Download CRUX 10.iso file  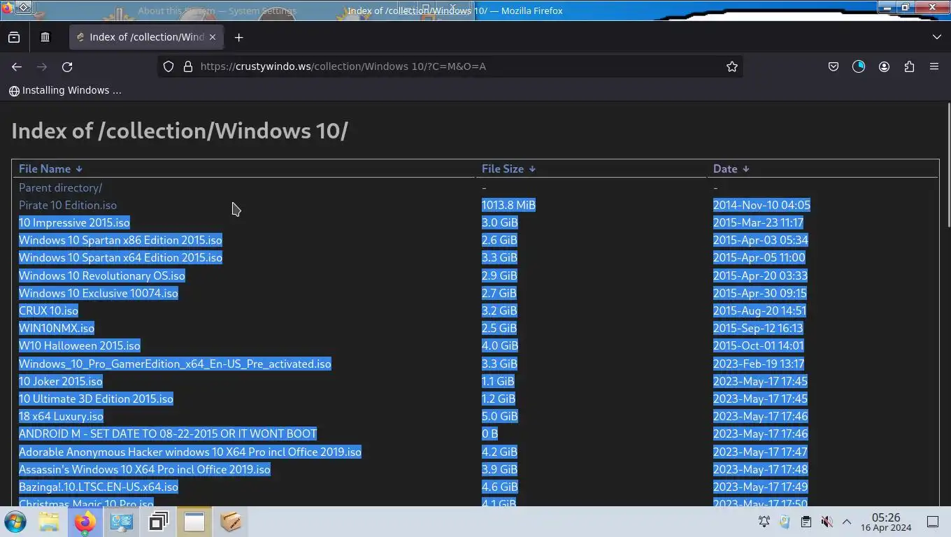(x=48, y=310)
